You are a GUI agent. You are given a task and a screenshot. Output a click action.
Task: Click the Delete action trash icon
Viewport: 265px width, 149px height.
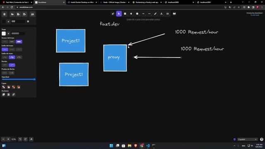9,95
